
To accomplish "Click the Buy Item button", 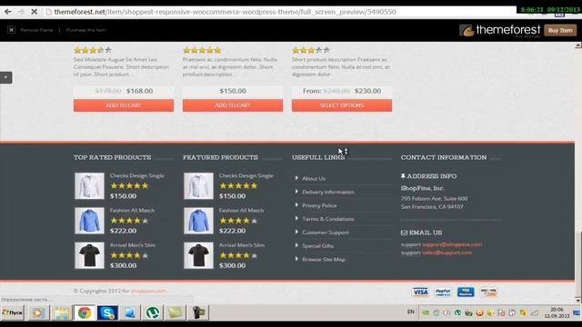I will coord(560,30).
